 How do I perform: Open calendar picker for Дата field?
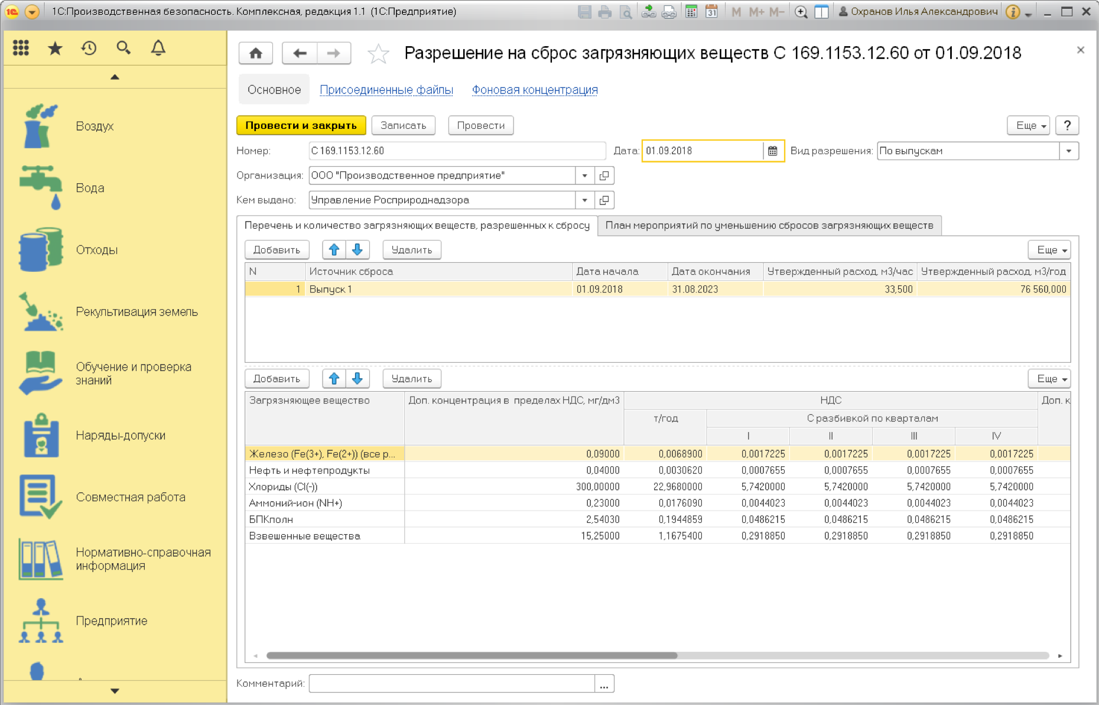pos(772,151)
